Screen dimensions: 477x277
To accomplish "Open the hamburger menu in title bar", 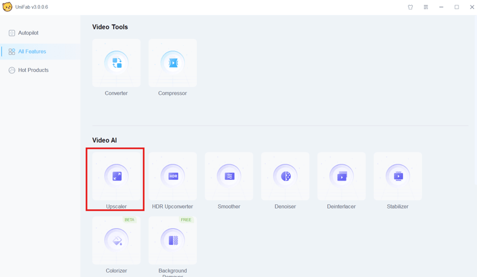I will tap(426, 7).
